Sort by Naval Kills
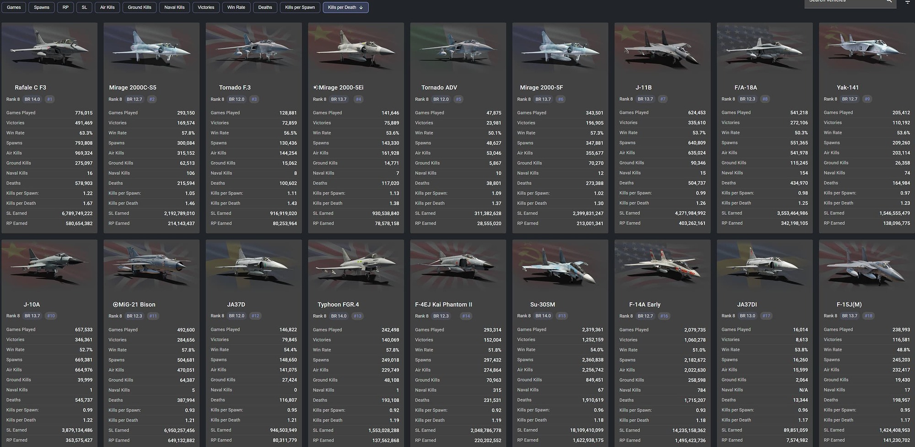The image size is (915, 447). pos(174,7)
